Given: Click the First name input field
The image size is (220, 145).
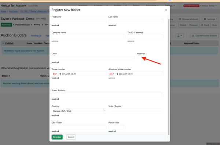Looking at the screenshot, I should click(79, 21).
